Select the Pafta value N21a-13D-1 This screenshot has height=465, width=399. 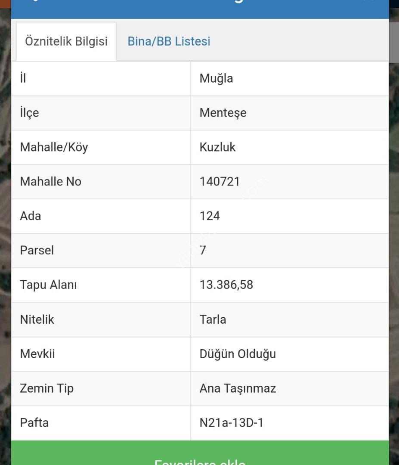tap(231, 423)
